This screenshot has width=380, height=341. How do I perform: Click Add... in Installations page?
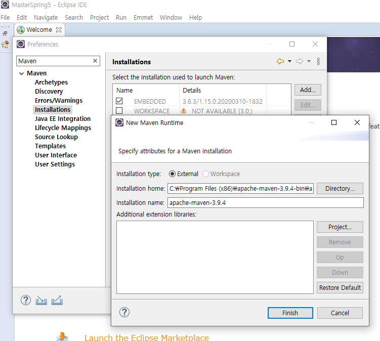coord(308,90)
